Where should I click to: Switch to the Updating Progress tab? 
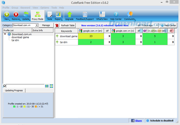(13, 90)
